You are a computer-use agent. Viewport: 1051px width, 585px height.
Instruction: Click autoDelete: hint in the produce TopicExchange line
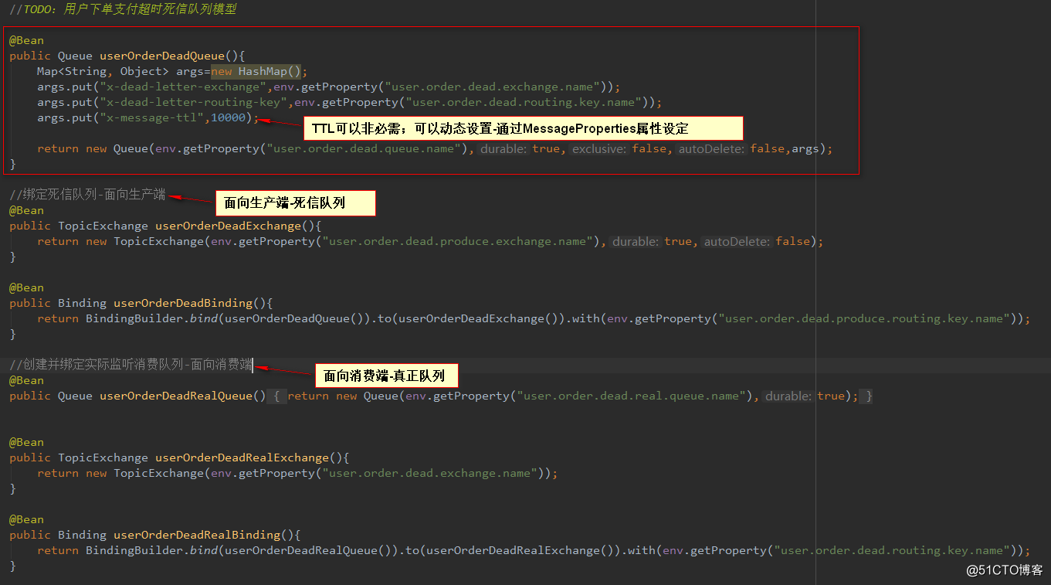(x=737, y=241)
